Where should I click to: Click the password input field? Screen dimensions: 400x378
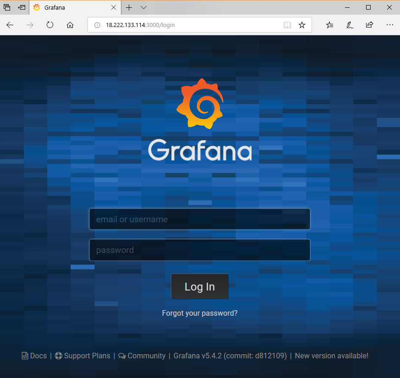click(x=199, y=250)
